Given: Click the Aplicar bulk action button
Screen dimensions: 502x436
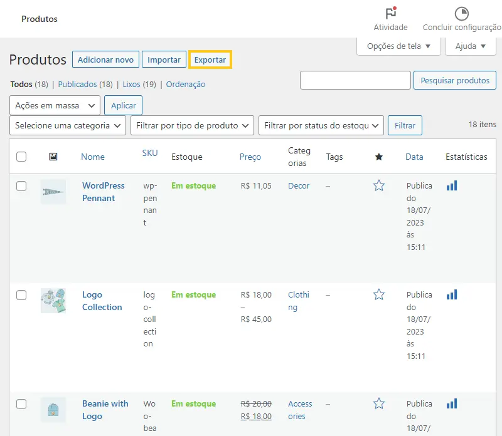Looking at the screenshot, I should tap(123, 105).
